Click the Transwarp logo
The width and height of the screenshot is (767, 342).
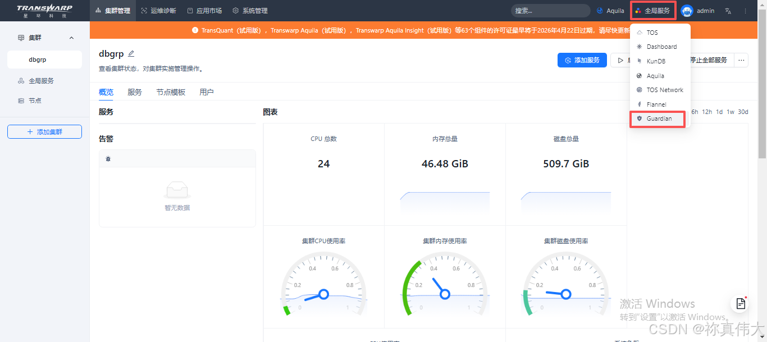pos(44,11)
